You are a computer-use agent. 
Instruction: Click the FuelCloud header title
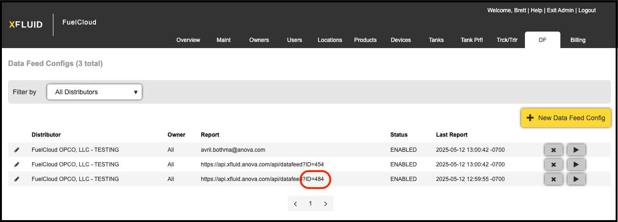[x=79, y=22]
